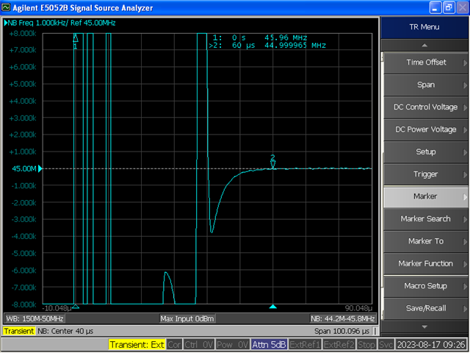
Task: Minimize the Signal Source Analyzer window
Action: 435,8
